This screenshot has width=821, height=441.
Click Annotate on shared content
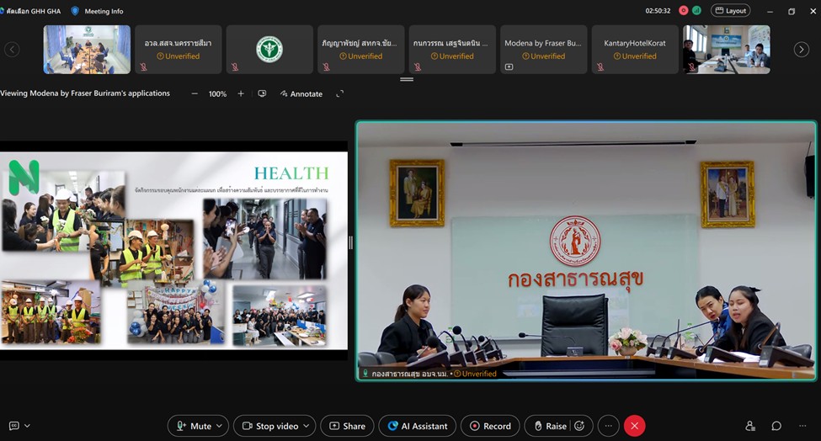click(301, 93)
